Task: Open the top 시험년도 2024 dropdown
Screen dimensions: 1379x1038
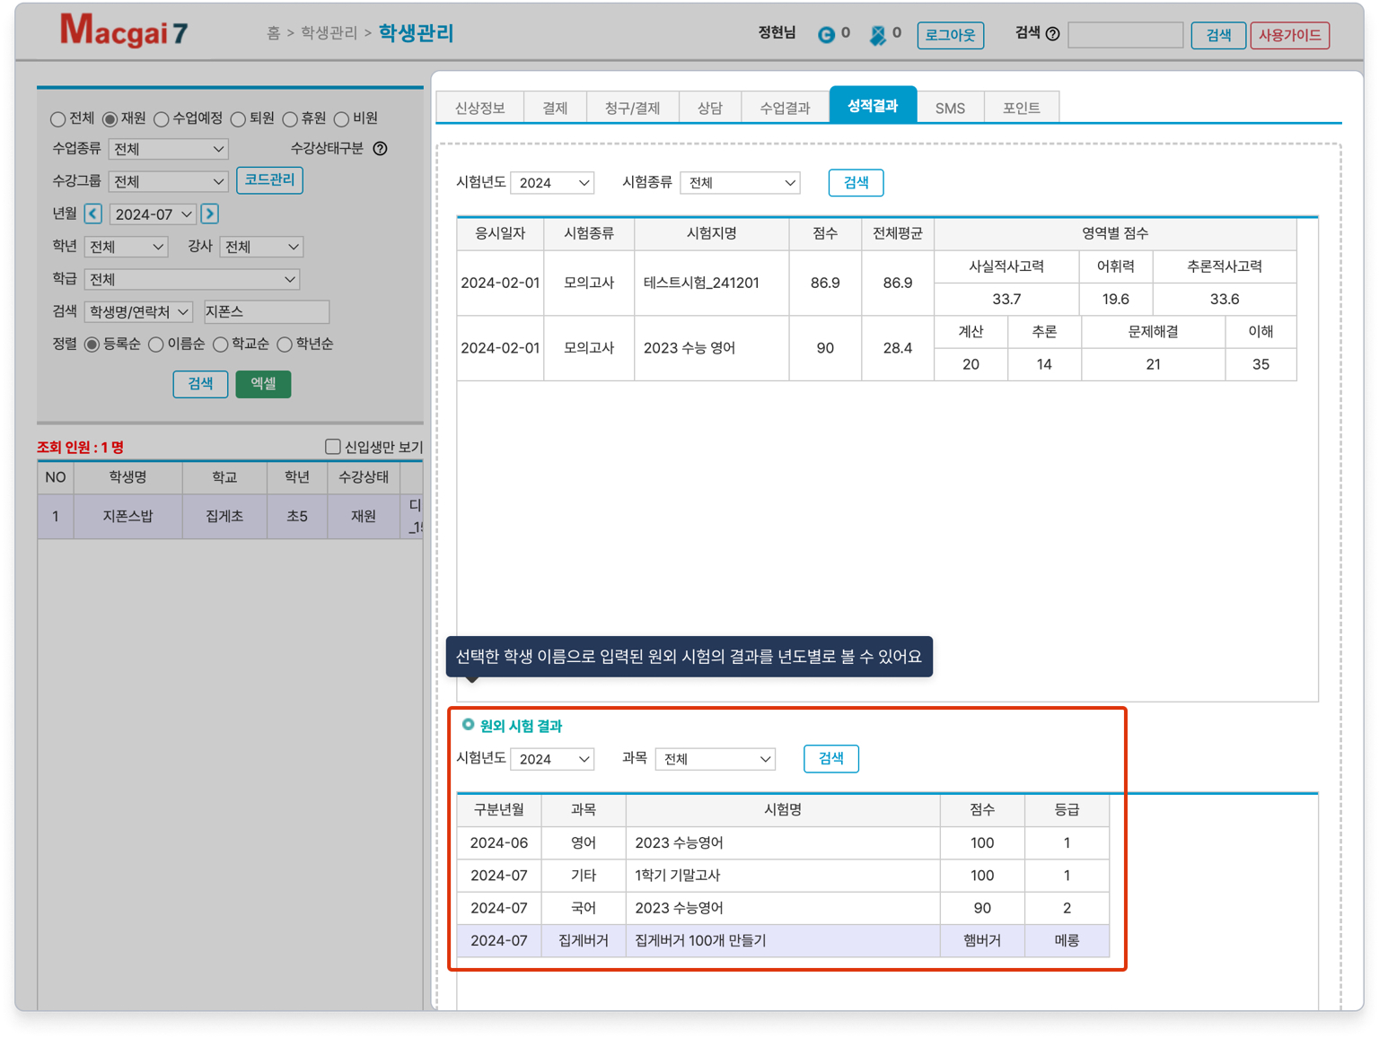Action: click(x=552, y=183)
